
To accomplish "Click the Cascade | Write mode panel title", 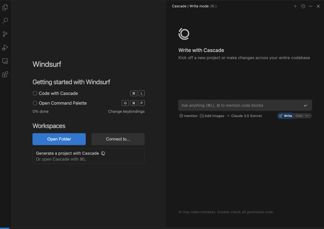I will pos(194,6).
